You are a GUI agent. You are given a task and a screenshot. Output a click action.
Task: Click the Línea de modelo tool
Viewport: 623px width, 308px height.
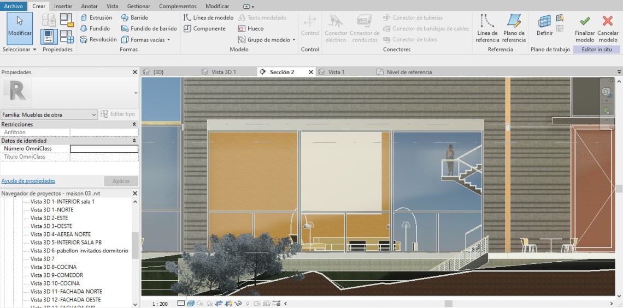tap(208, 17)
